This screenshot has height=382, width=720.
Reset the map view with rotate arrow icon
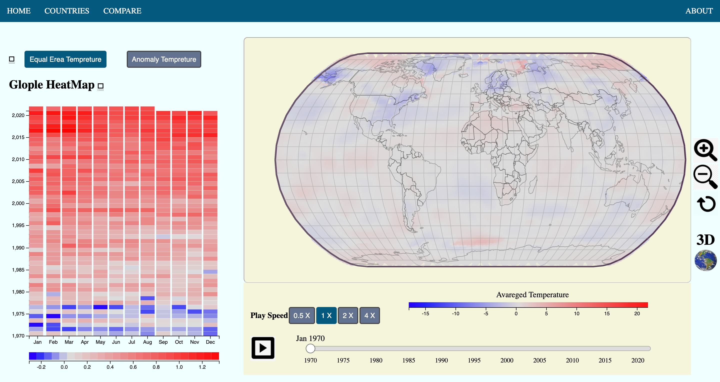[706, 204]
